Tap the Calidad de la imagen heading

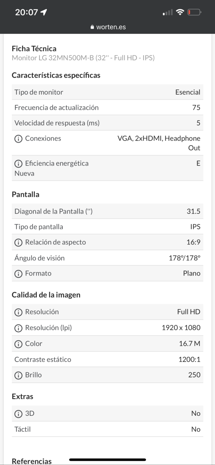point(46,295)
